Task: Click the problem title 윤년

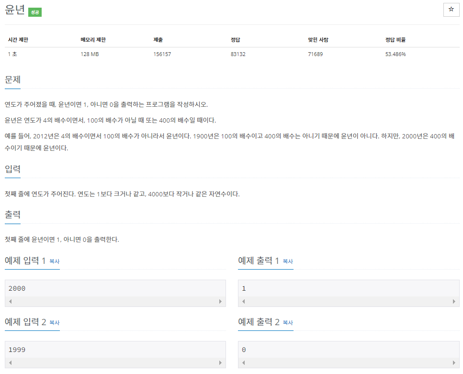Action: pos(15,10)
